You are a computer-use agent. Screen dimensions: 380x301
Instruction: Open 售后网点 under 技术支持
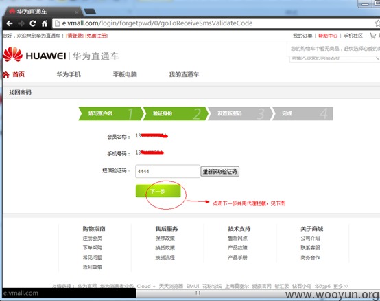point(238,238)
